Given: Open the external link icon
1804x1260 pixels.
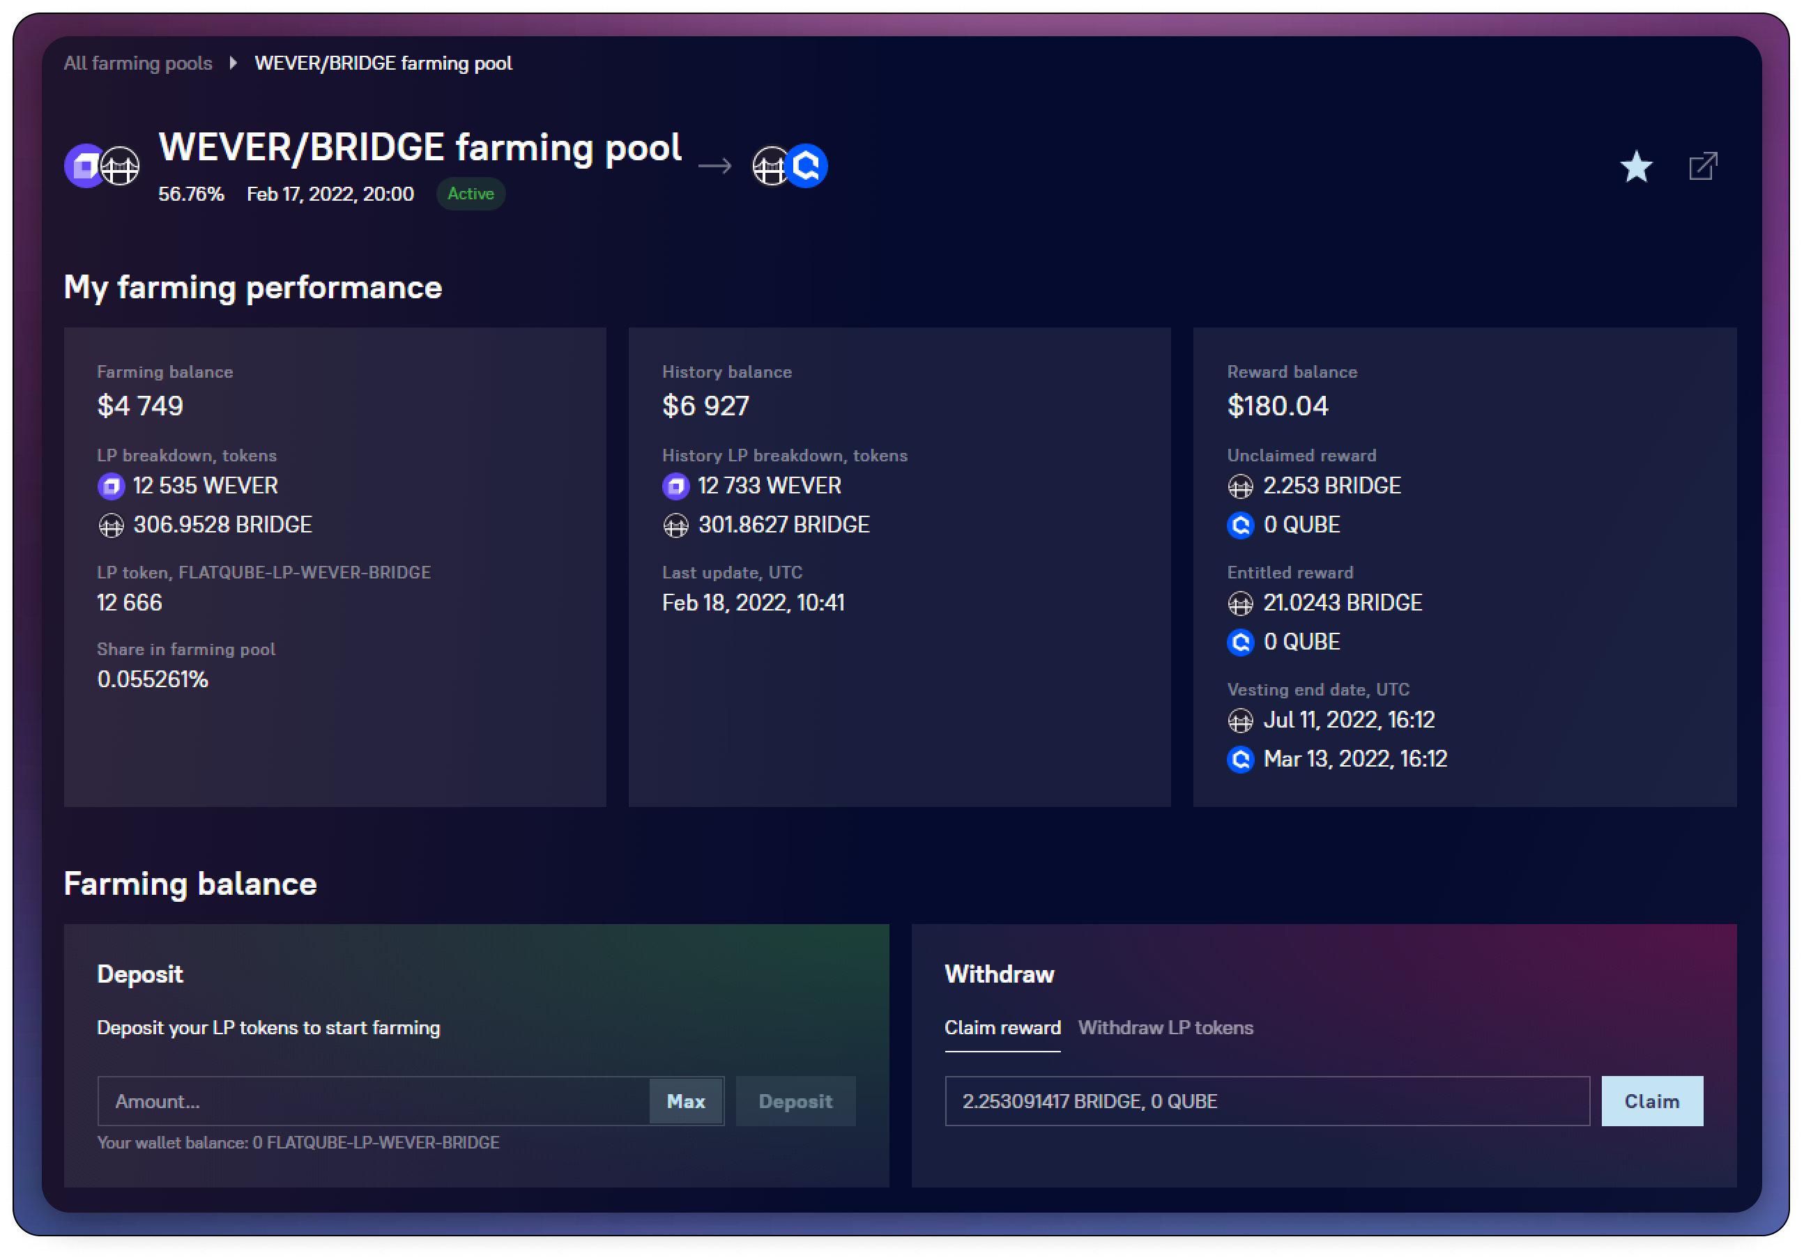Looking at the screenshot, I should [x=1703, y=167].
